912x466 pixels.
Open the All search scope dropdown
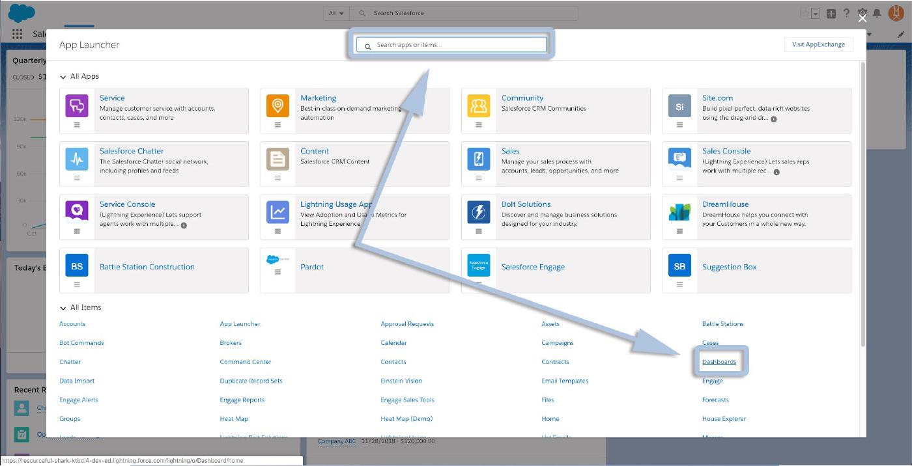(337, 13)
